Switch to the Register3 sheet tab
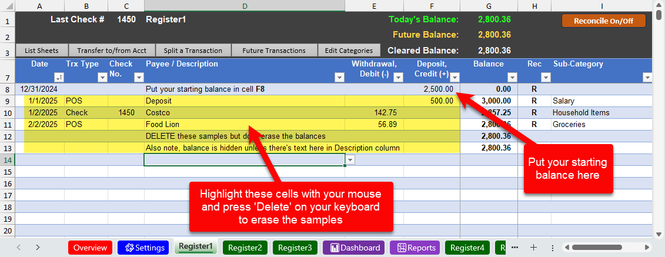This screenshot has width=665, height=257. pyautogui.click(x=295, y=248)
